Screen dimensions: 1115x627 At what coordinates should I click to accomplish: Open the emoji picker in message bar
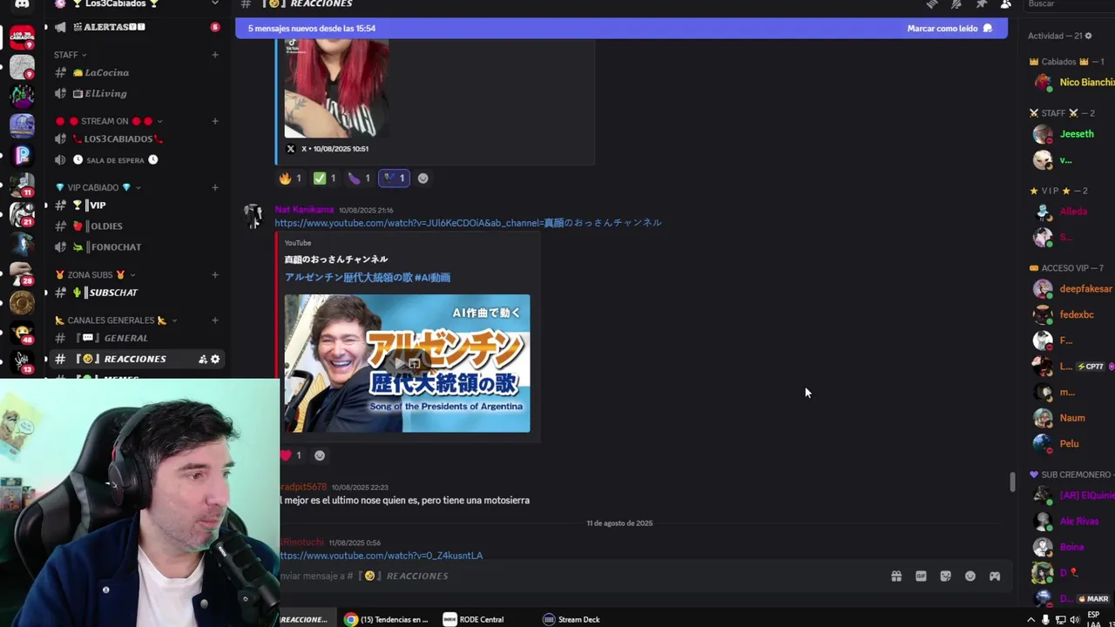coord(970,576)
